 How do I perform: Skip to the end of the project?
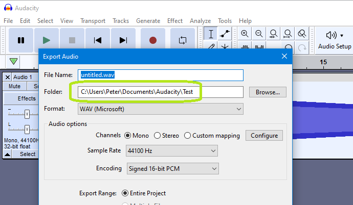[x=123, y=40]
